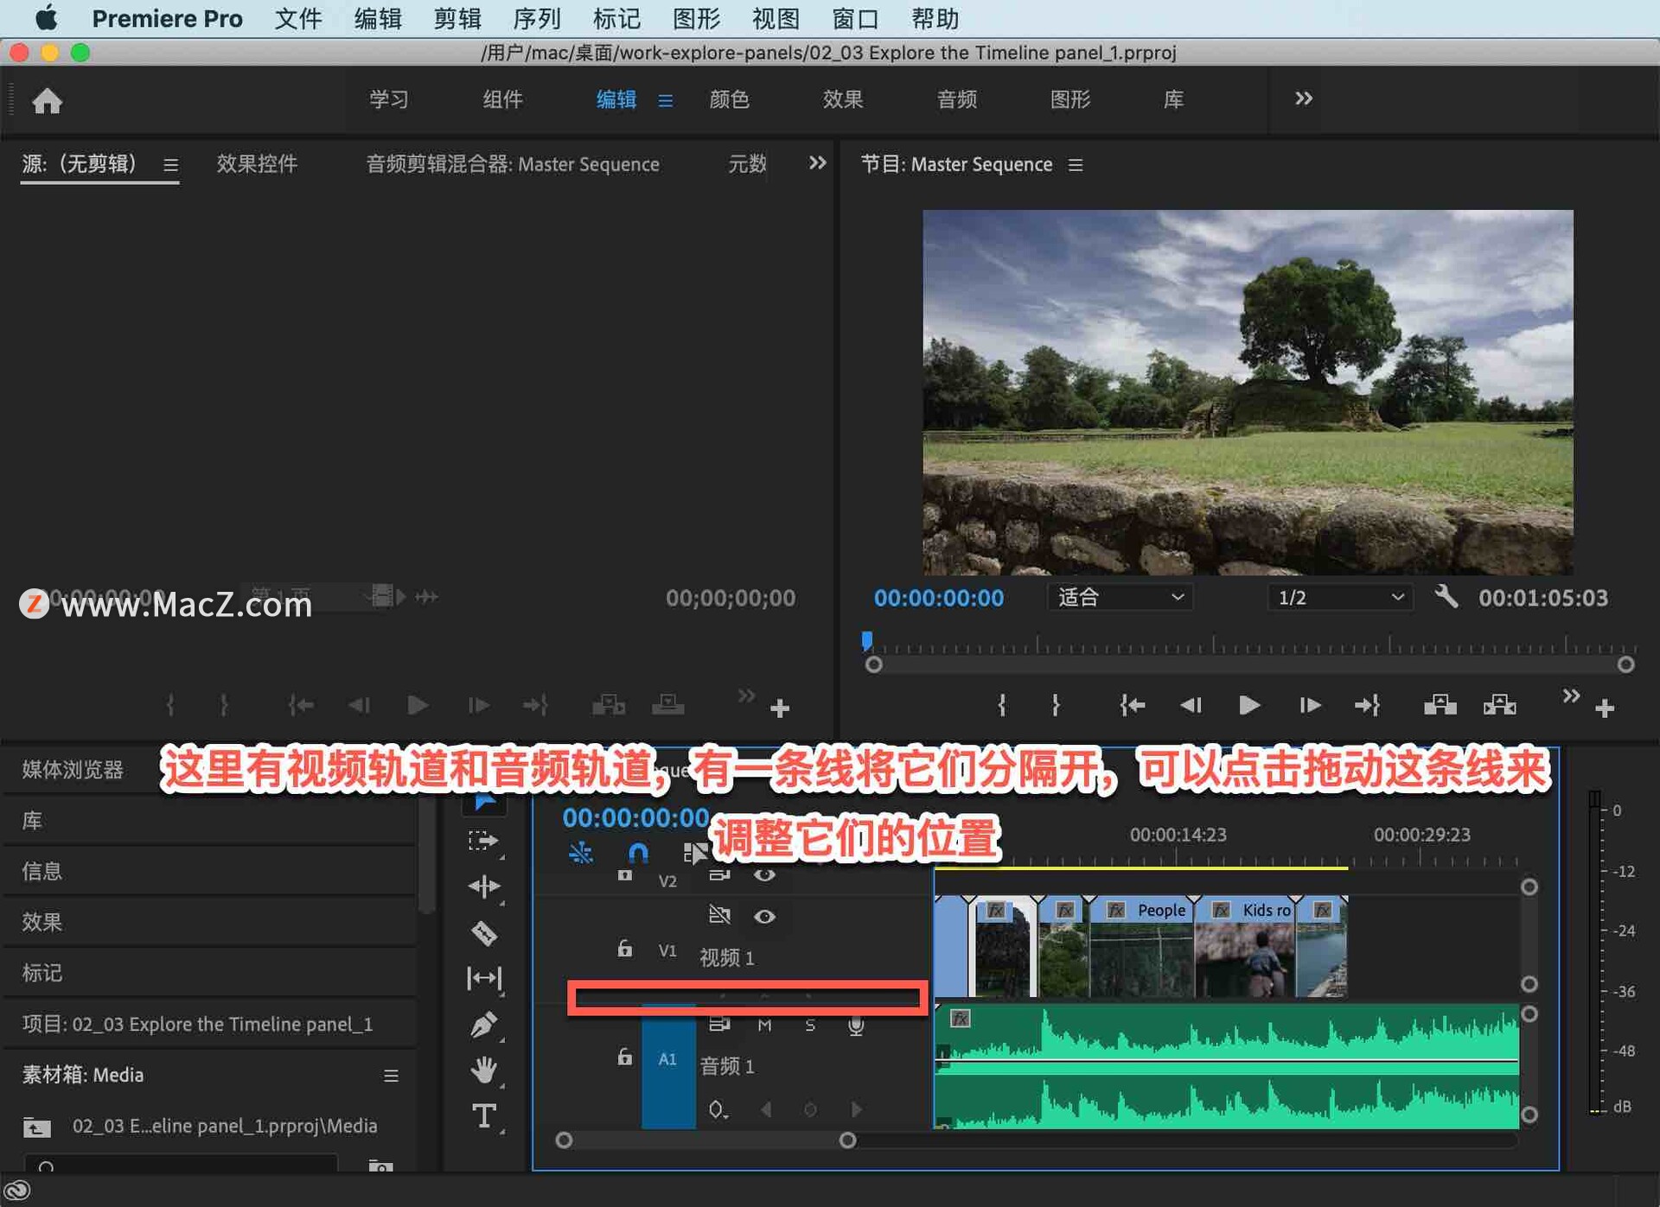Switch to 颜色 workspace
Screen dimensions: 1660x1207
pyautogui.click(x=729, y=99)
